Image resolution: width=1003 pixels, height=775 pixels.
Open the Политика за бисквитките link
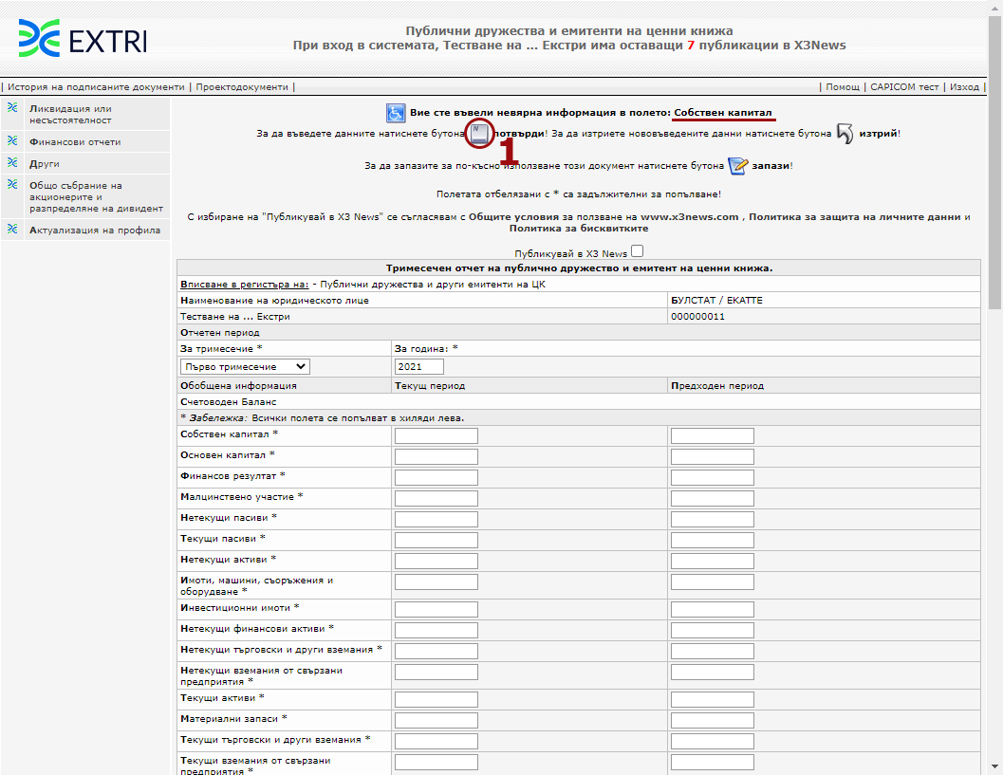pos(579,229)
